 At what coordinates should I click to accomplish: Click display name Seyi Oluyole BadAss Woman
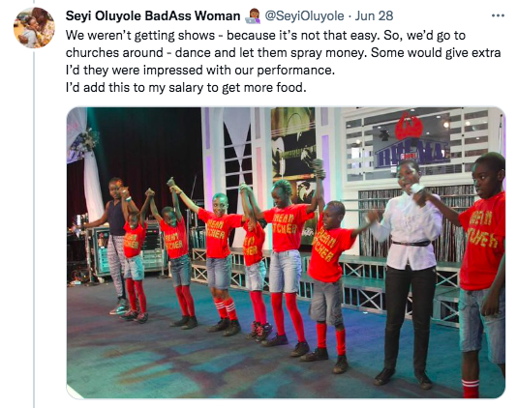pos(153,15)
